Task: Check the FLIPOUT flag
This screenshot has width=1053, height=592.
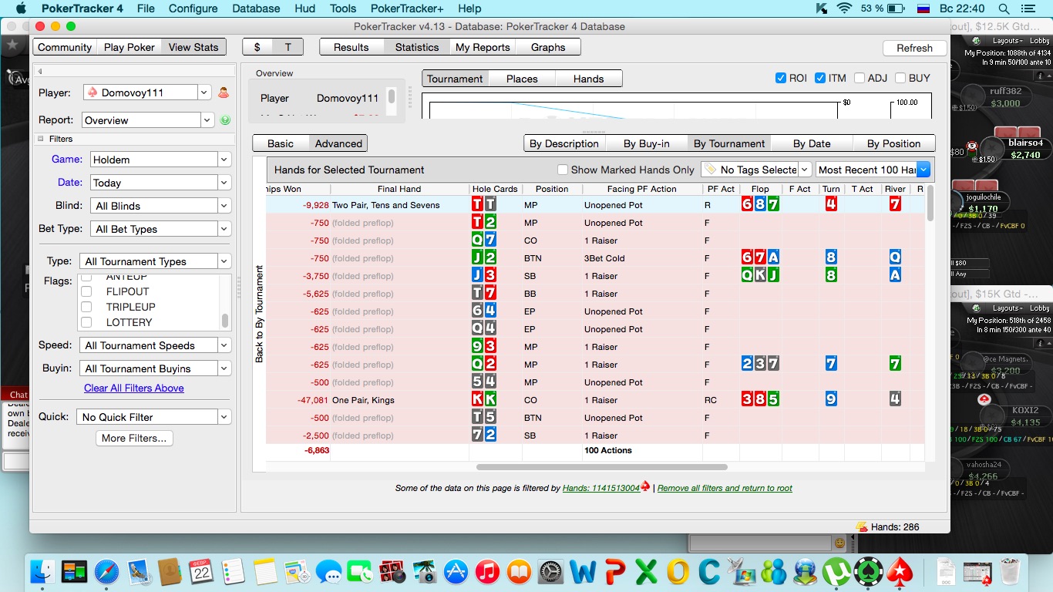Action: (86, 291)
